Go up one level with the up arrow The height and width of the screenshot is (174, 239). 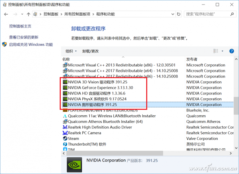(28, 14)
